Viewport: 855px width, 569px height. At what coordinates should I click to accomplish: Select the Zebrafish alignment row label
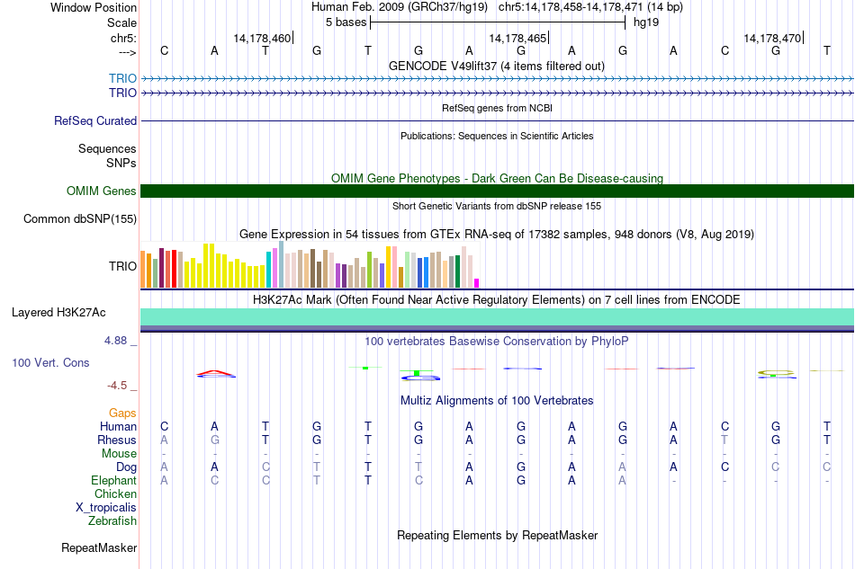112,521
